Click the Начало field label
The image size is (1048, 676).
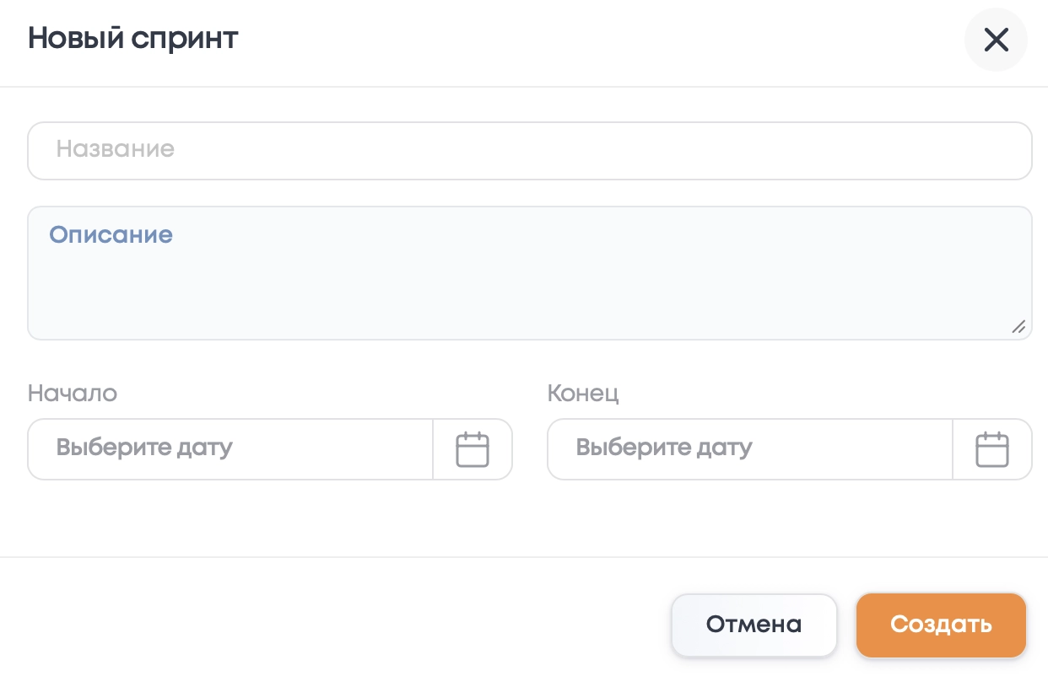point(73,393)
